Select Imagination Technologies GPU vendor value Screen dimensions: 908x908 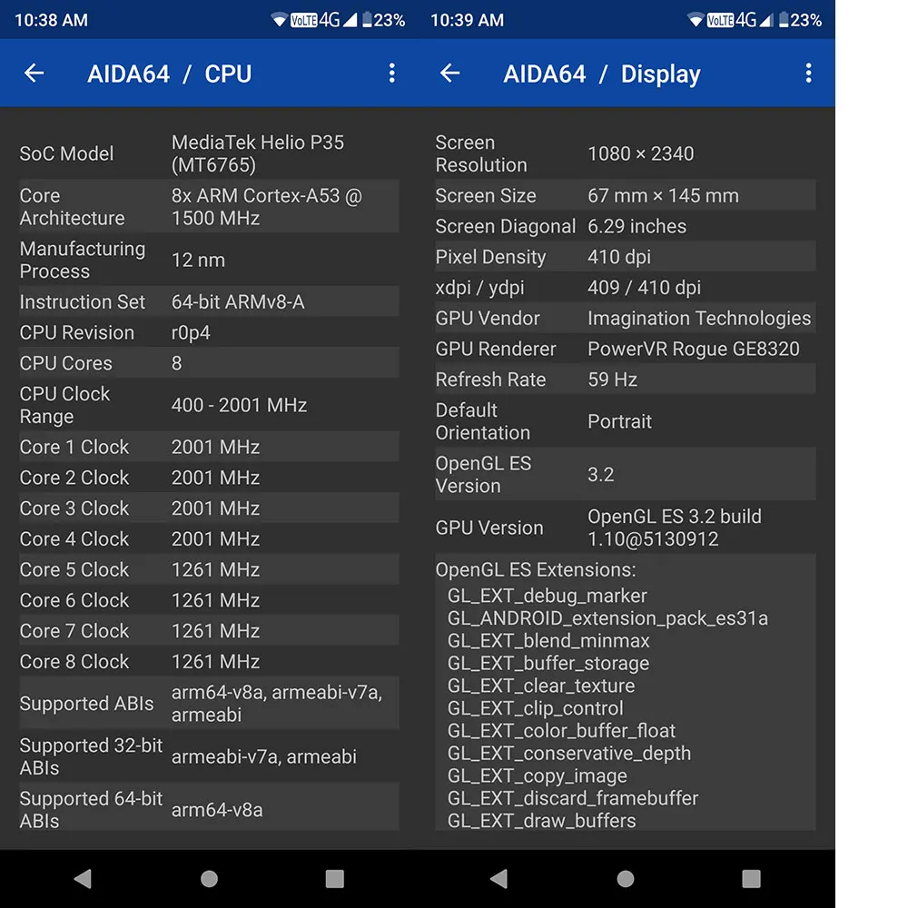[699, 318]
